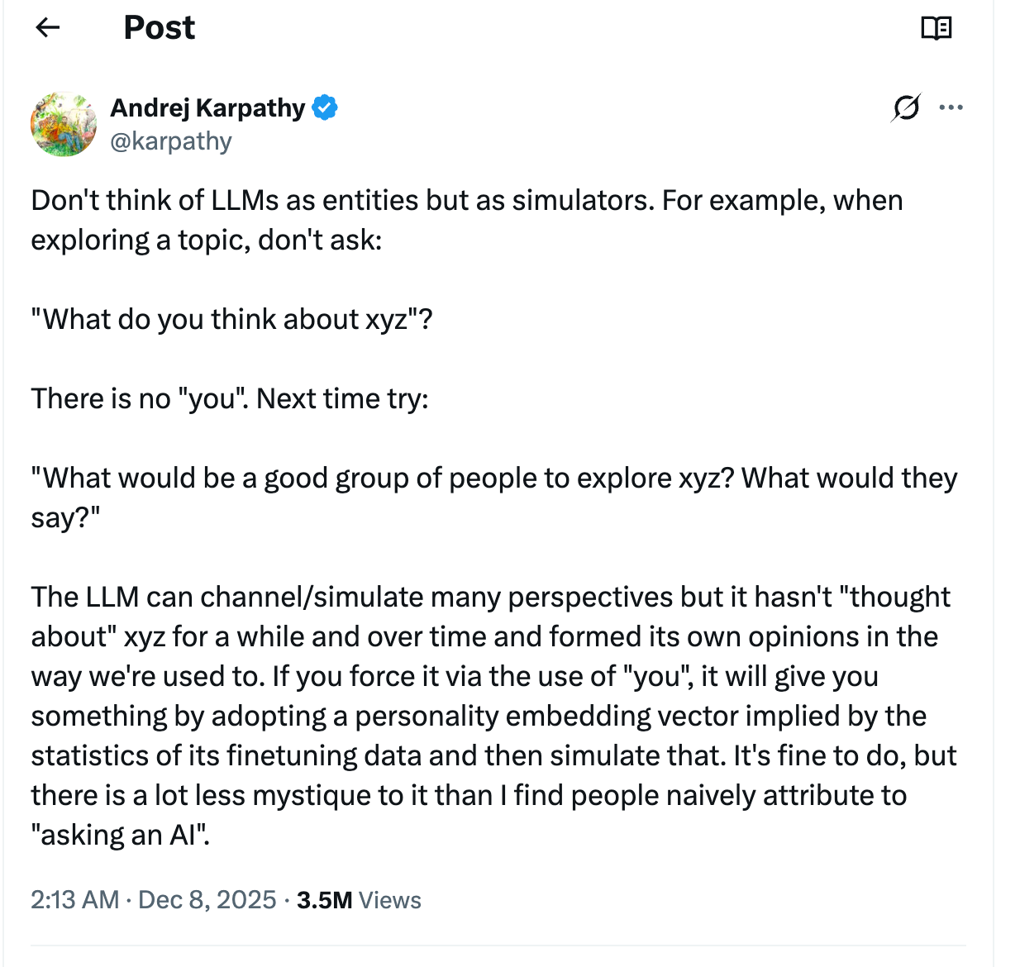Click the Post page heading

click(x=159, y=28)
